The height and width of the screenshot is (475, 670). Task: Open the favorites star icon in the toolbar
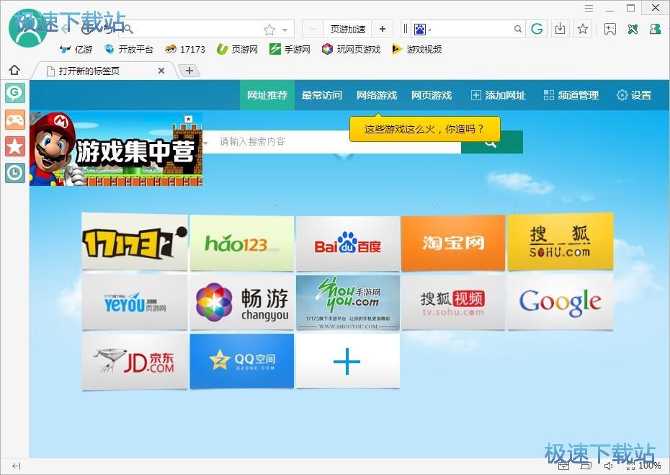(x=582, y=29)
